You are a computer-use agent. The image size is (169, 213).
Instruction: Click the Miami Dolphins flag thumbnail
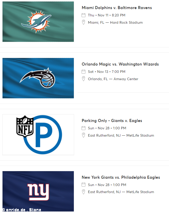pos(38,22)
